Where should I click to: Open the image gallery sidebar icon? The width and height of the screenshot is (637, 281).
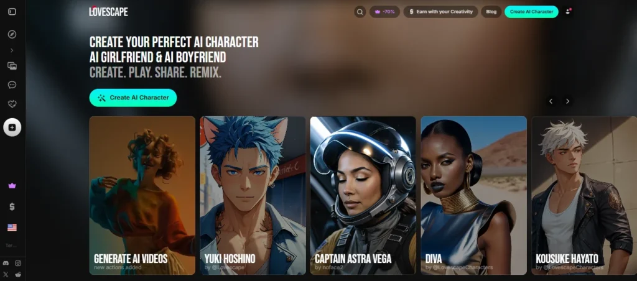point(12,66)
